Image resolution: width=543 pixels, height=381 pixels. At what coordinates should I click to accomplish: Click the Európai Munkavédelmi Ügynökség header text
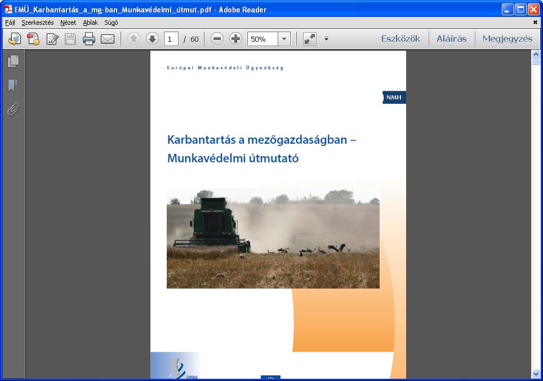point(225,68)
